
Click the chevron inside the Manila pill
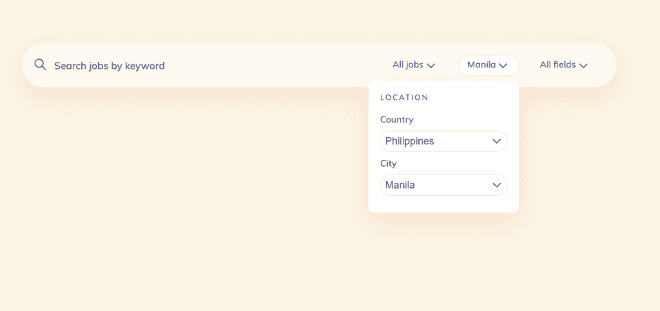(x=503, y=66)
